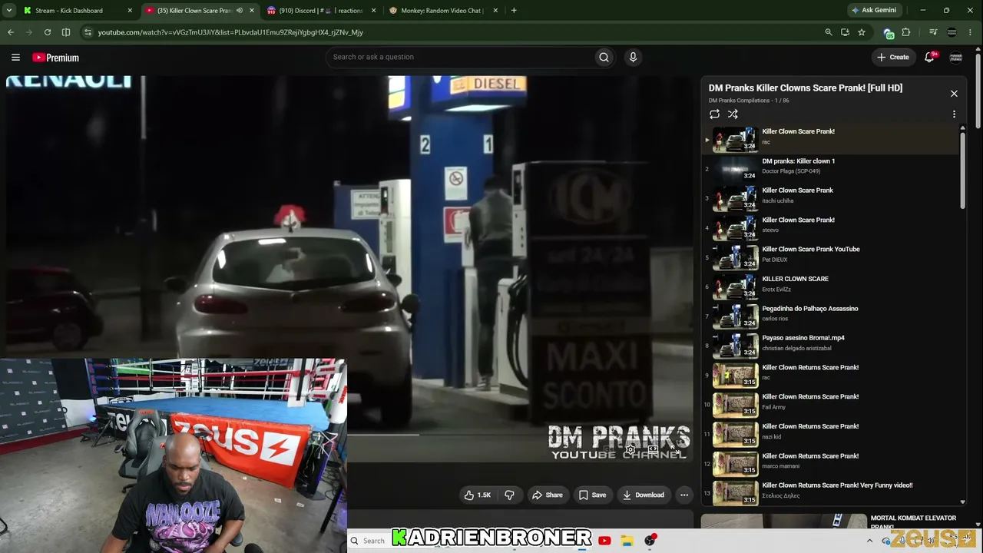Click the browser address bar URL

[x=230, y=32]
